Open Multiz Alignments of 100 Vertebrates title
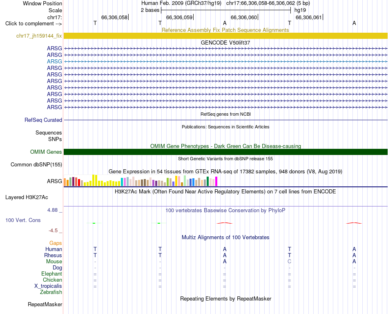This screenshot has width=388, height=314. [225, 237]
